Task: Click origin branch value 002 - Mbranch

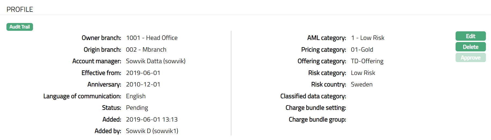Action: 146,50
